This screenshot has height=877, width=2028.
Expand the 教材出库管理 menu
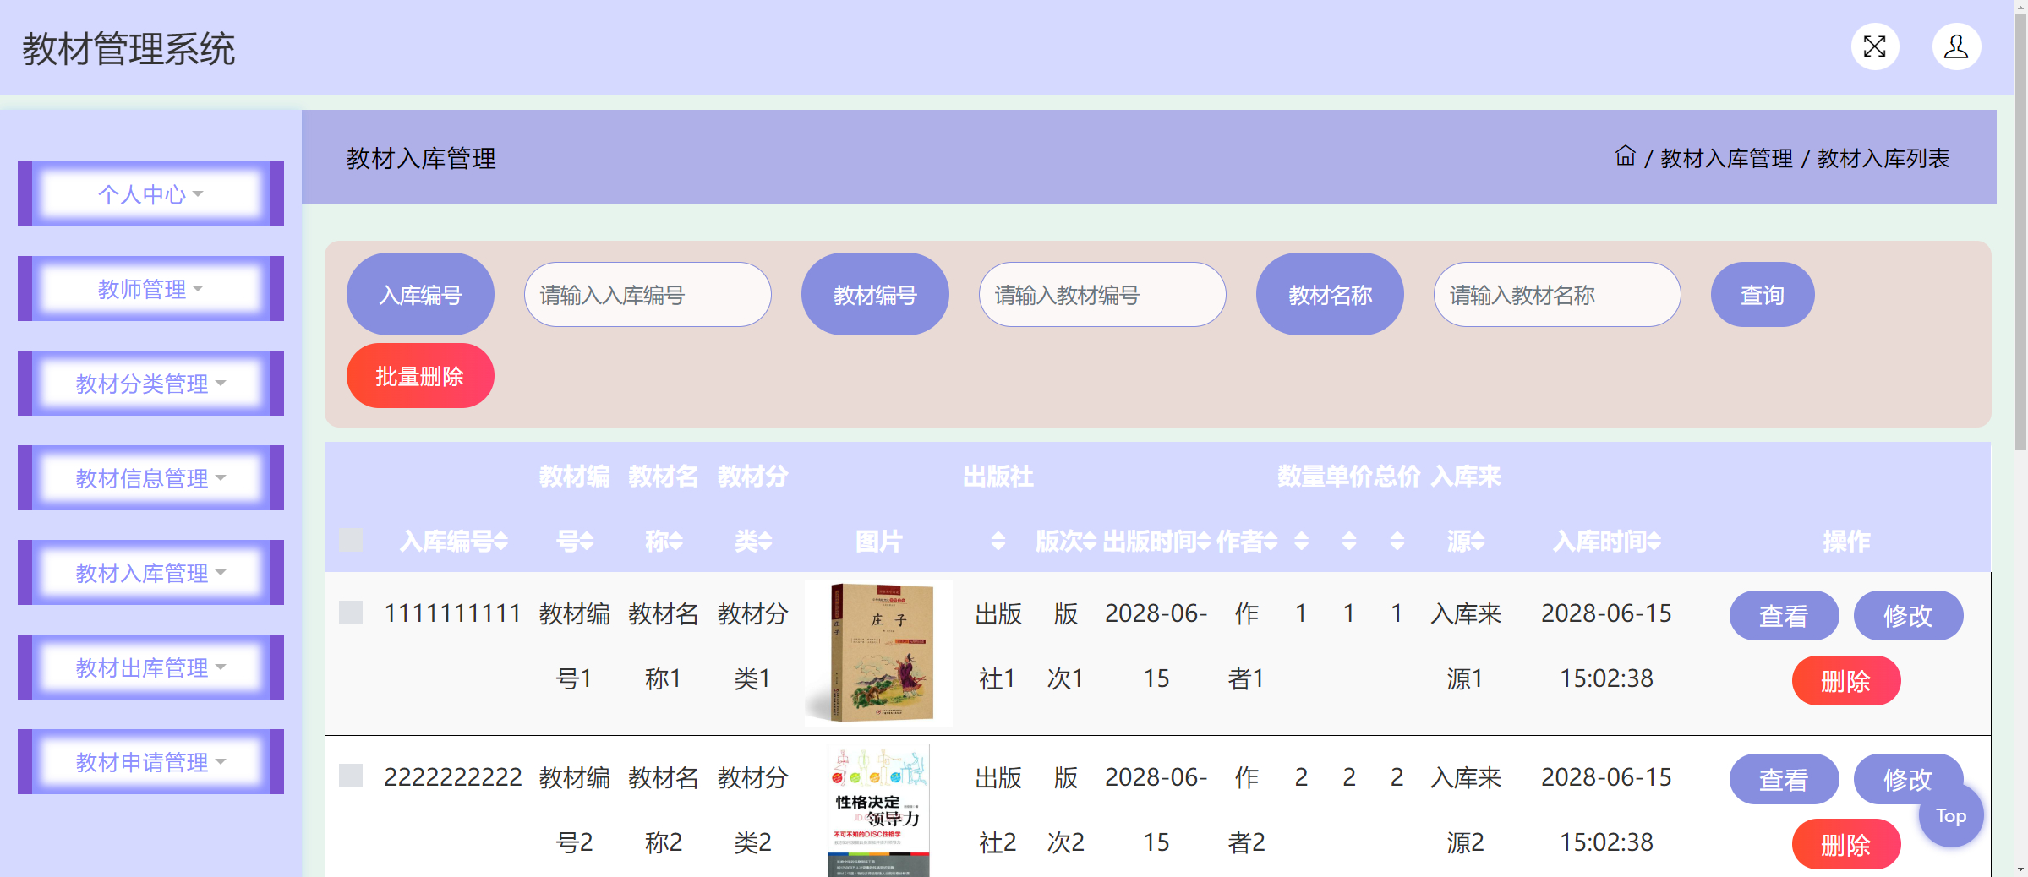tap(150, 667)
